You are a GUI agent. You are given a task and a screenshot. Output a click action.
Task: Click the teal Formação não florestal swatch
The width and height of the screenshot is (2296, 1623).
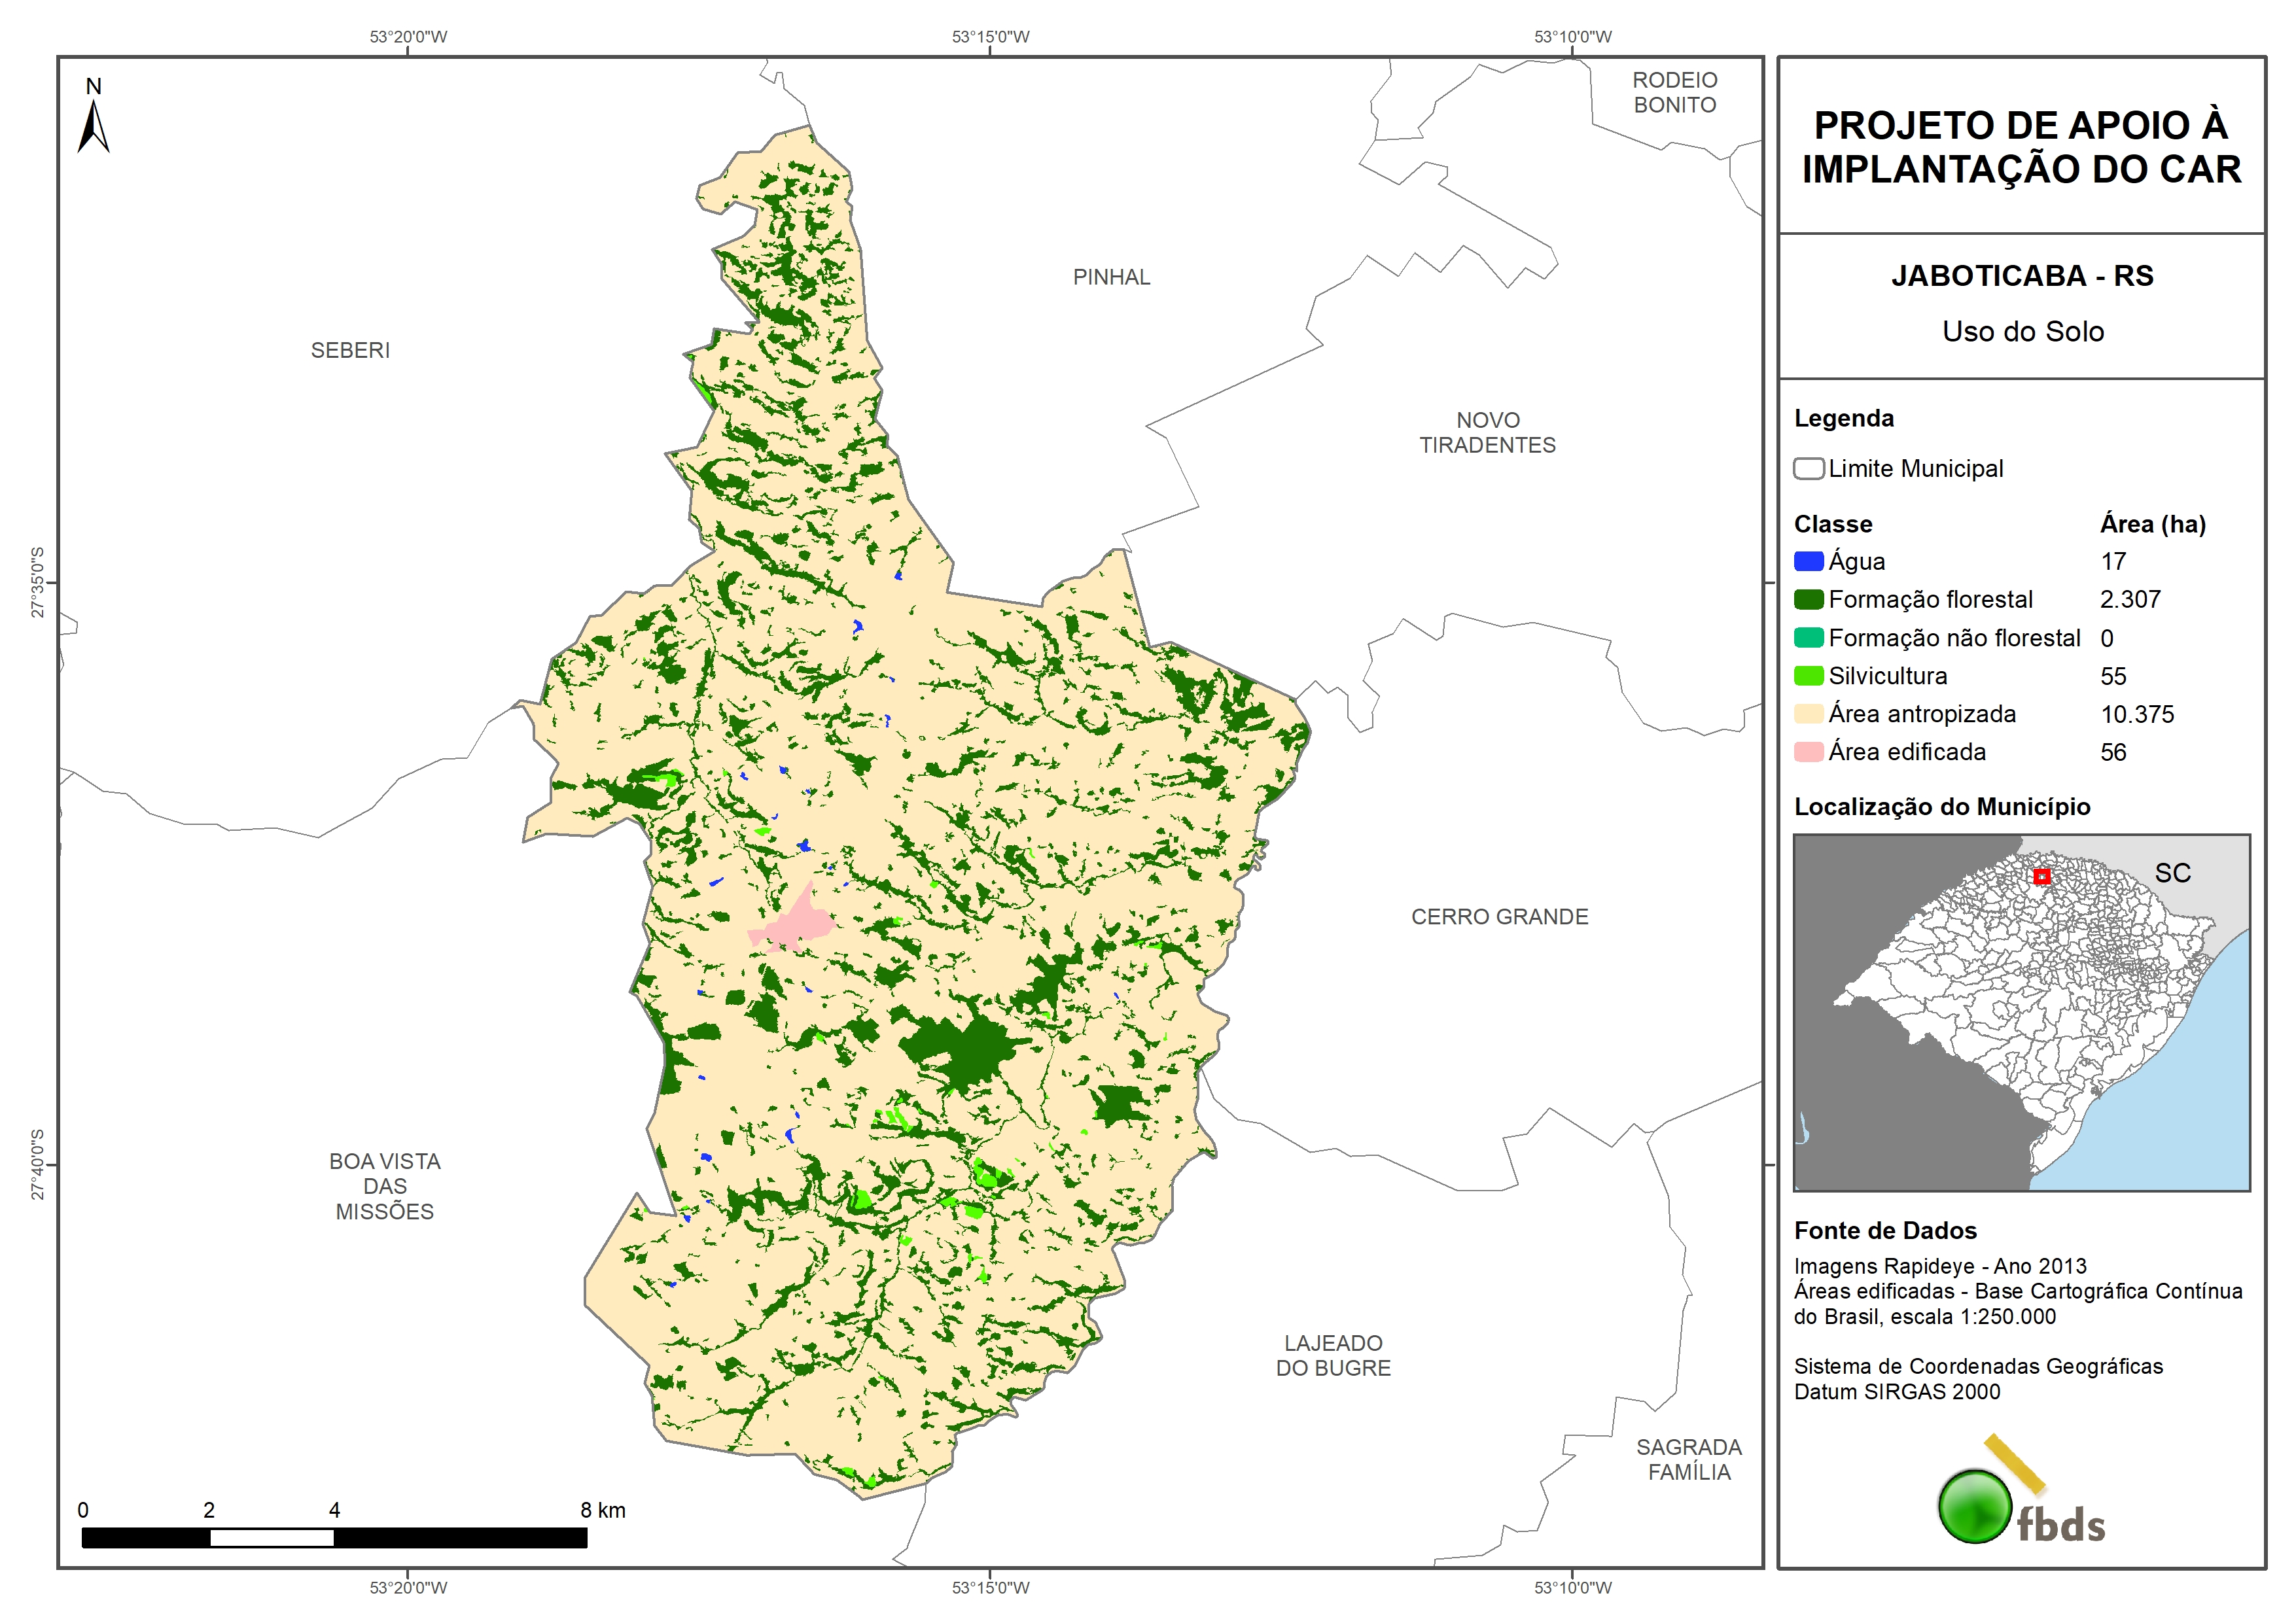(1808, 638)
